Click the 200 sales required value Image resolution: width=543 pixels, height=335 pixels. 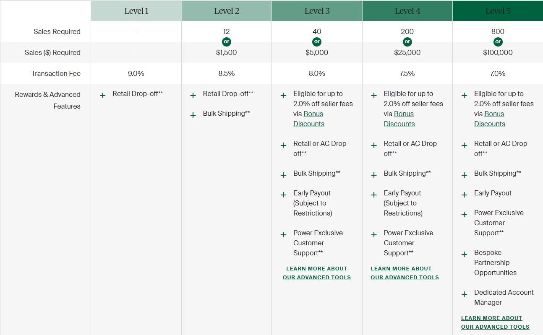click(407, 31)
